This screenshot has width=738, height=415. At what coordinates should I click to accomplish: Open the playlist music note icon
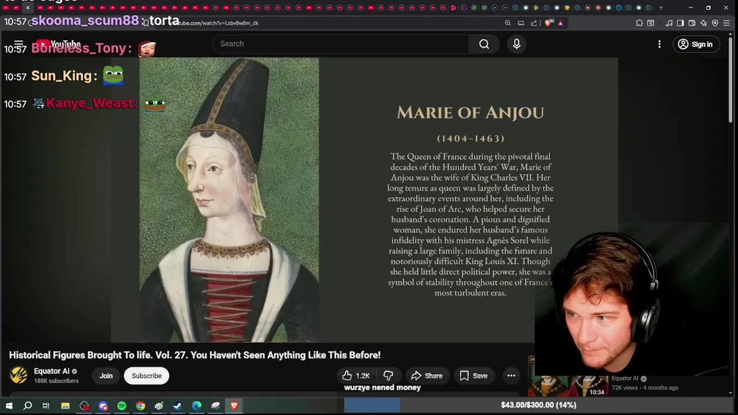click(x=669, y=23)
